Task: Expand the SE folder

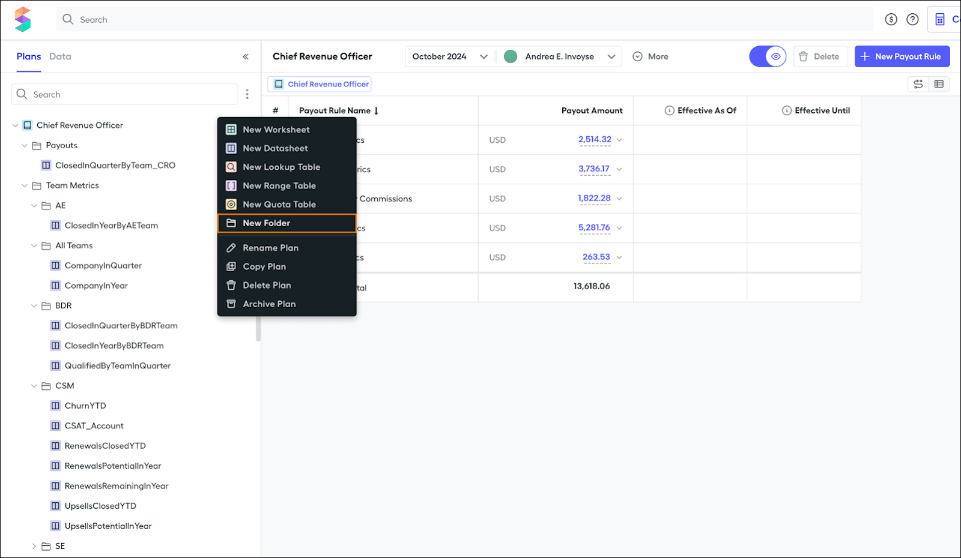Action: point(34,547)
